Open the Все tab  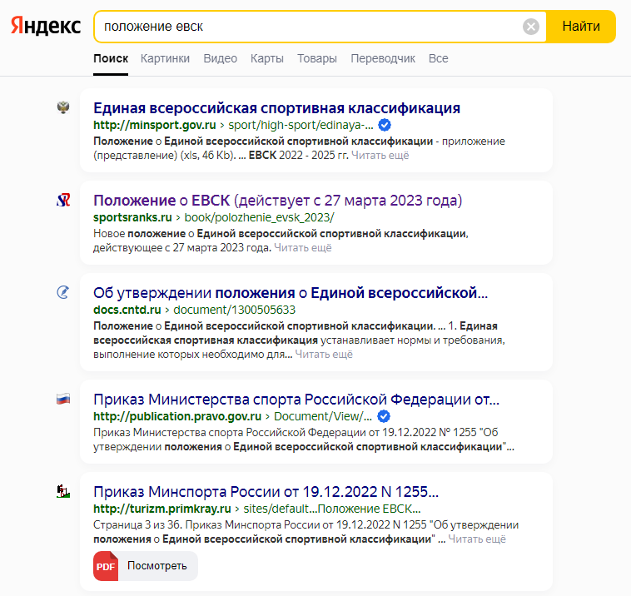(x=438, y=58)
